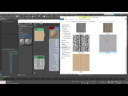Go back using Explorer back arrow
Viewport: 128px width, 96px height.
click(x=61, y=22)
